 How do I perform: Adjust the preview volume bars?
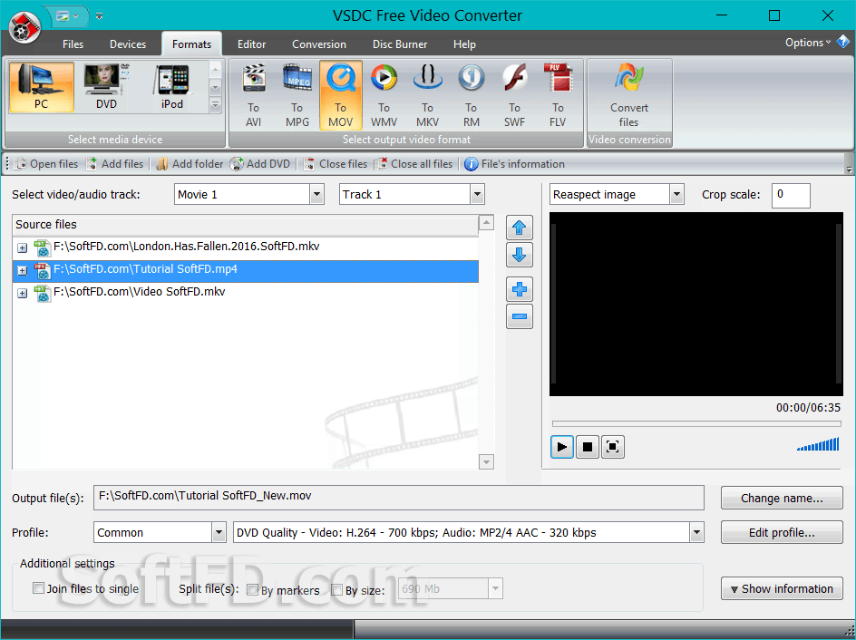818,445
